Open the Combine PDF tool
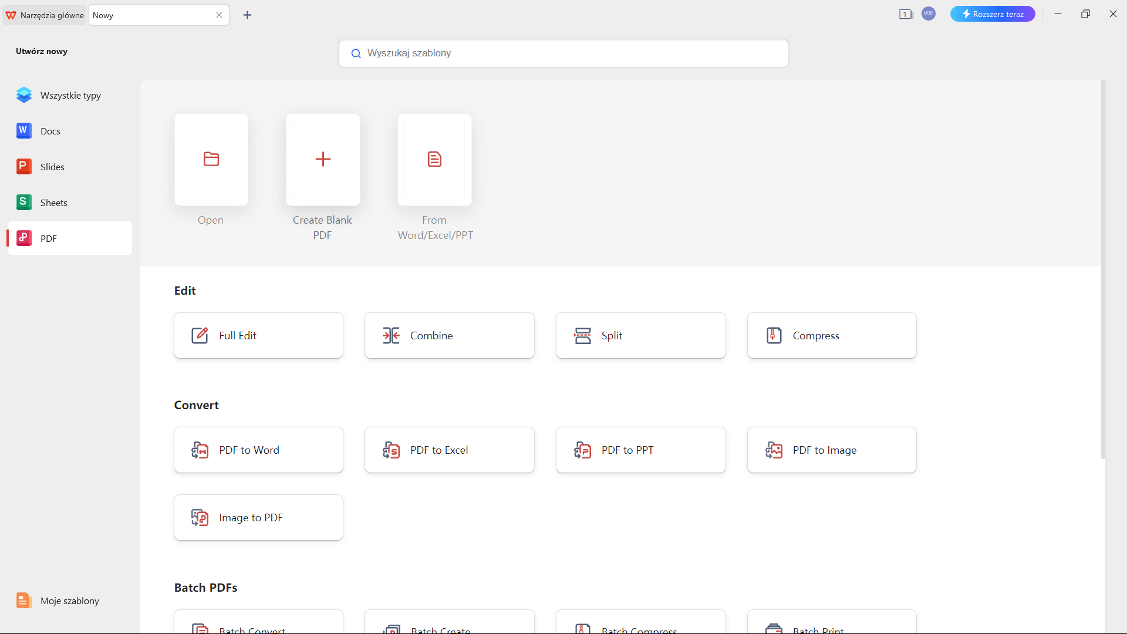The image size is (1127, 634). [449, 335]
